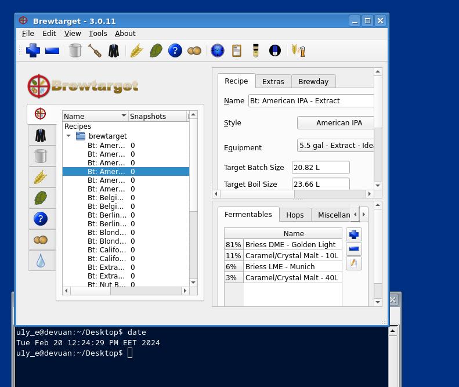459x387 pixels.
Task: Edit selected fermentable with pencil button
Action: (x=354, y=263)
